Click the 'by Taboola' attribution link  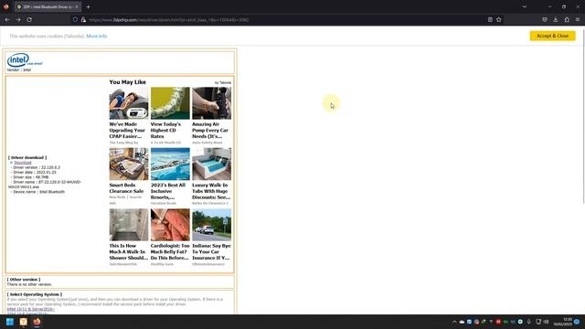coord(223,83)
